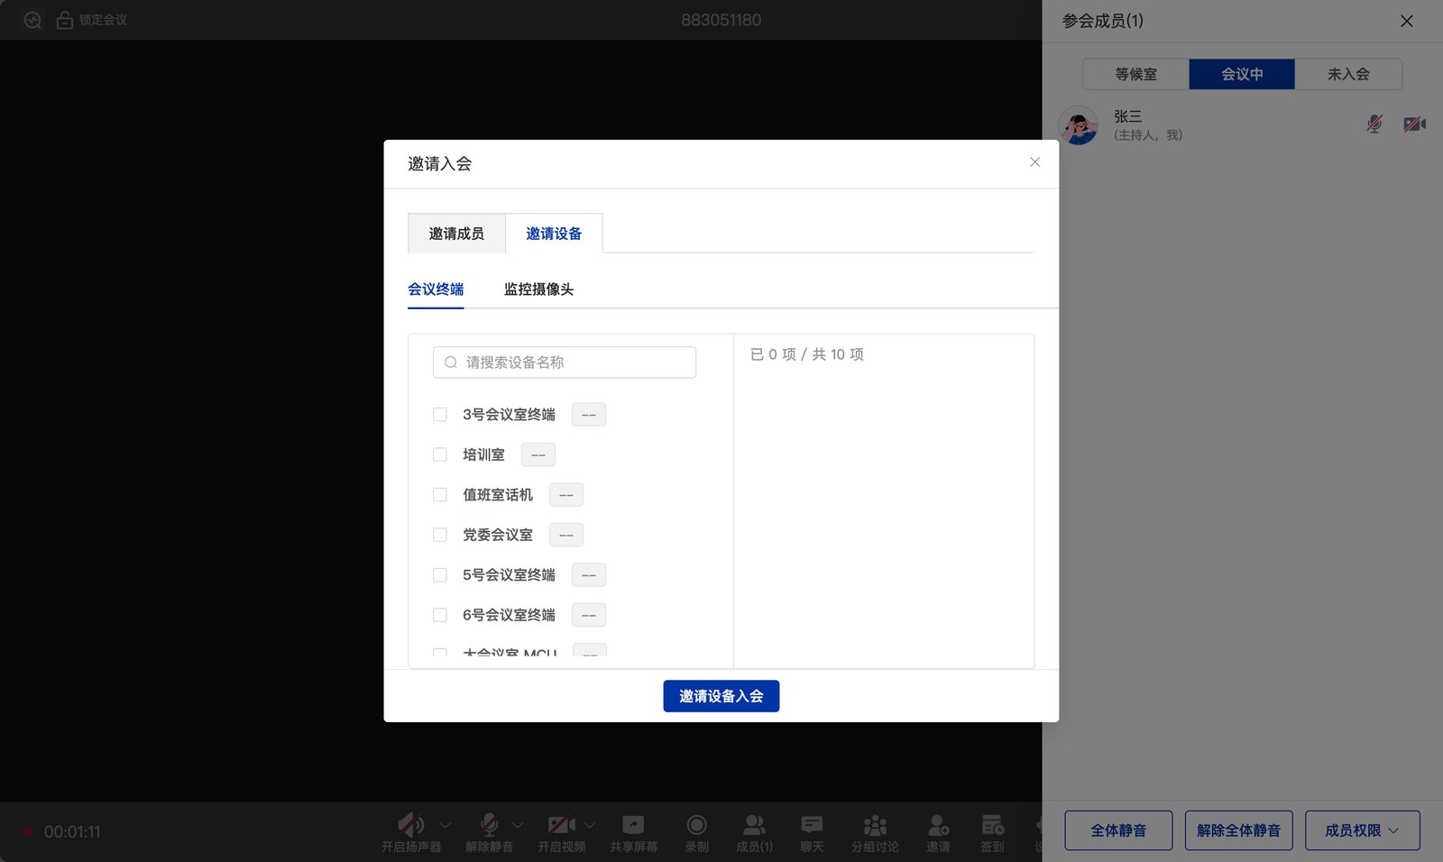Check the 5号会议室终端 device
This screenshot has height=862, width=1443.
pos(440,574)
